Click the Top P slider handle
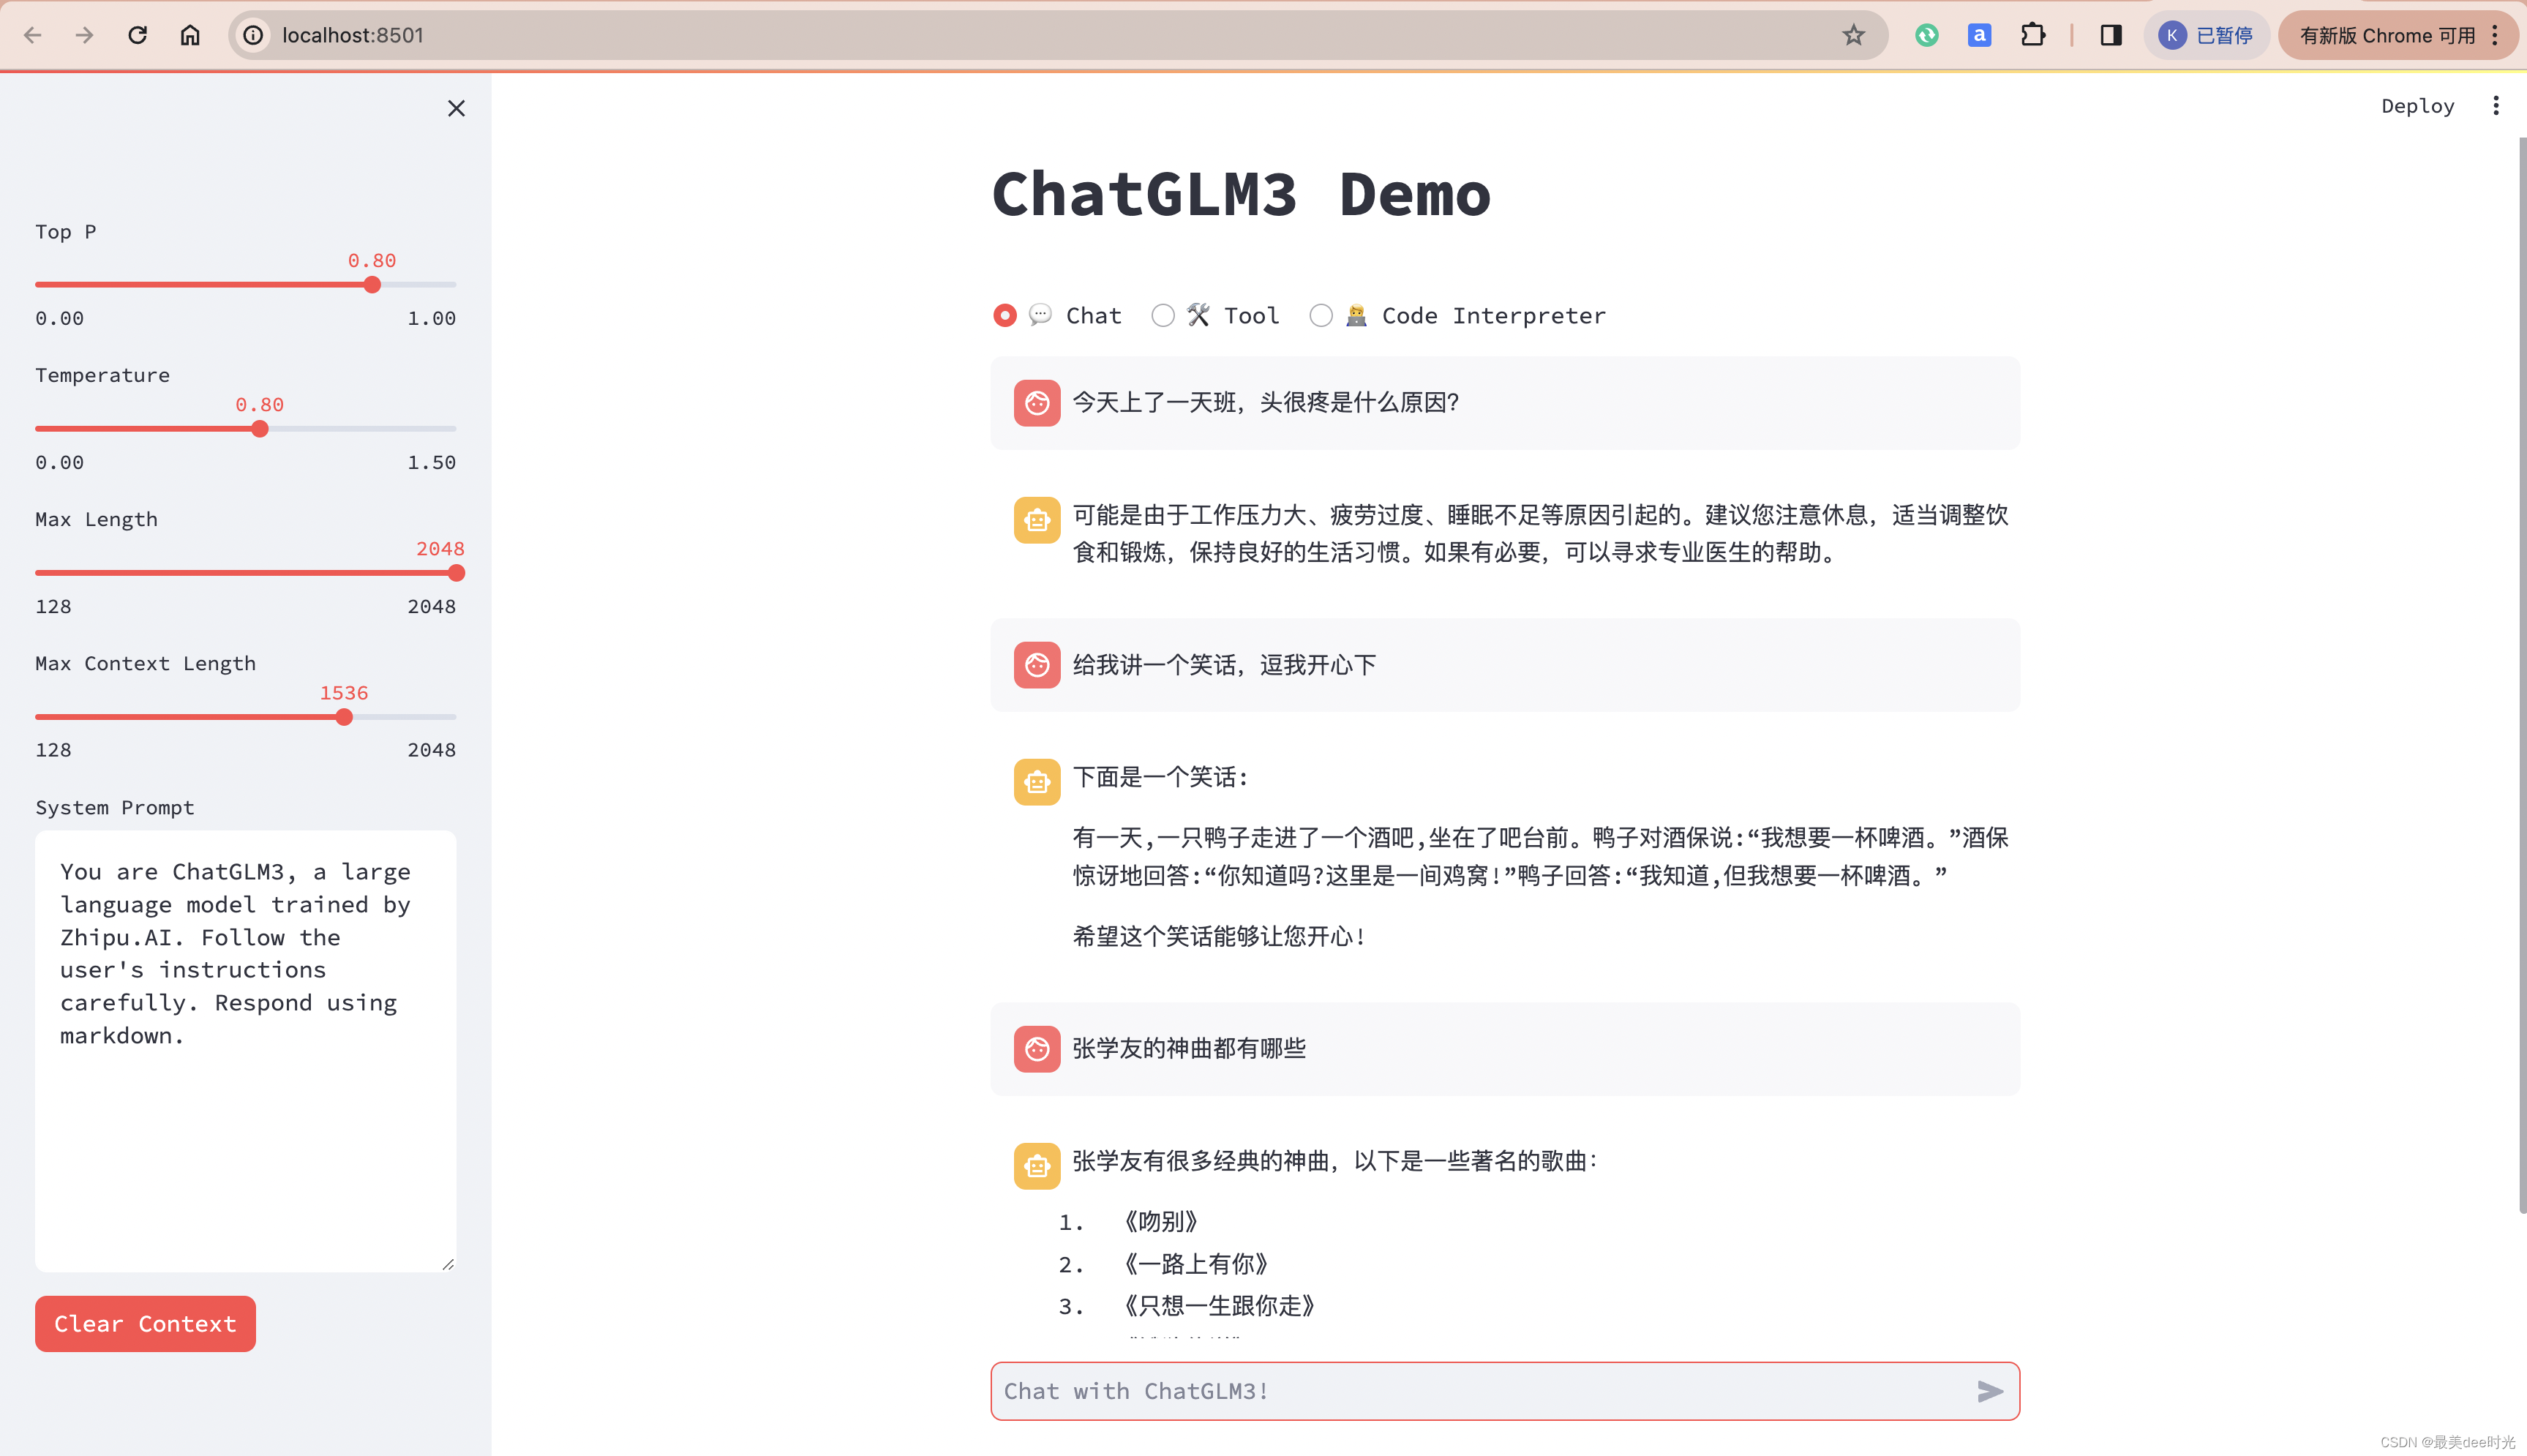The width and height of the screenshot is (2527, 1456). tap(372, 285)
